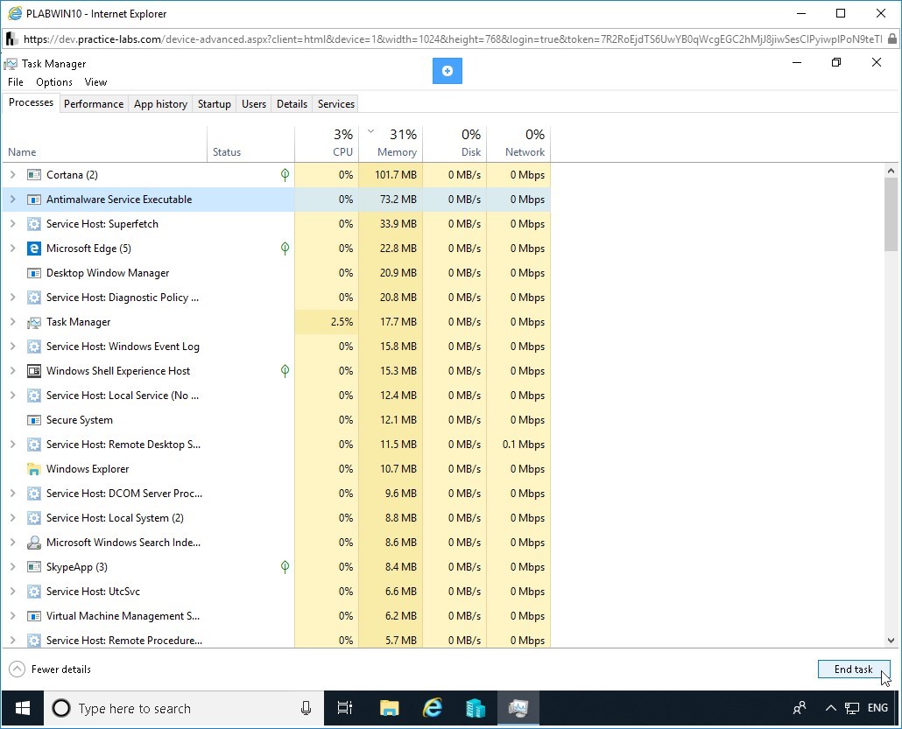
Task: Select the Antimalware Service Executable icon
Action: (34, 200)
